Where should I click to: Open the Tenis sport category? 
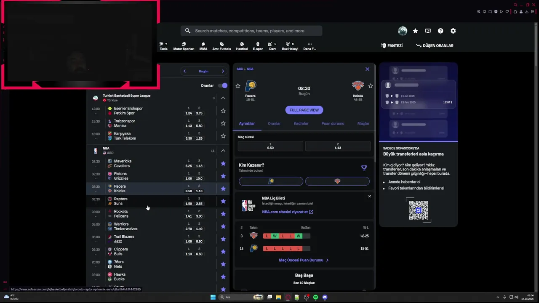[x=163, y=46]
